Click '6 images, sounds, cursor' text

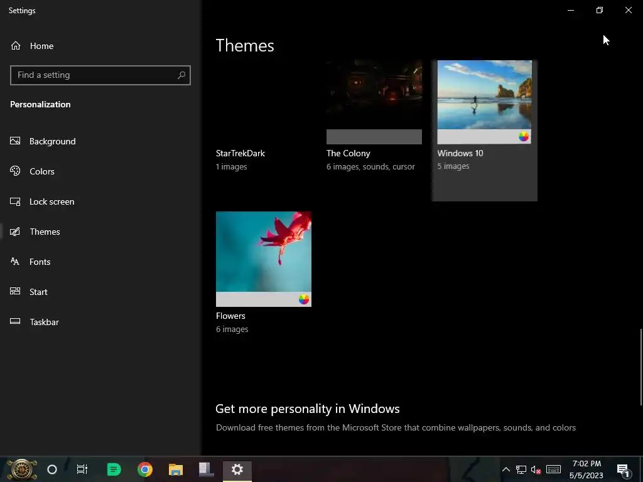pyautogui.click(x=370, y=166)
